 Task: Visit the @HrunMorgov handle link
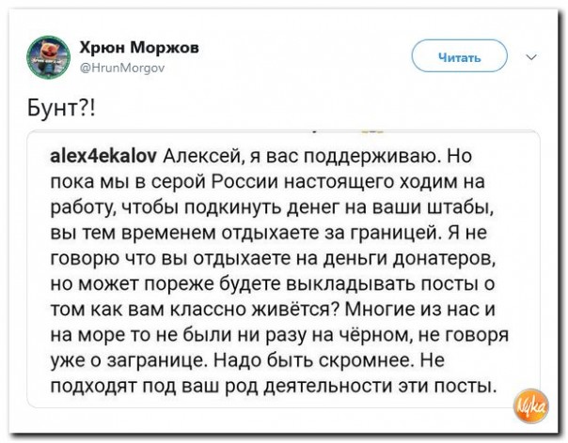click(122, 68)
